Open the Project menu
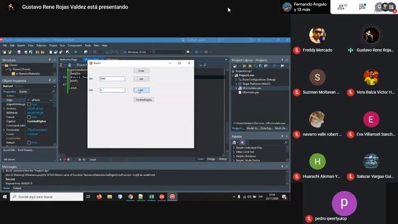 coord(53,45)
